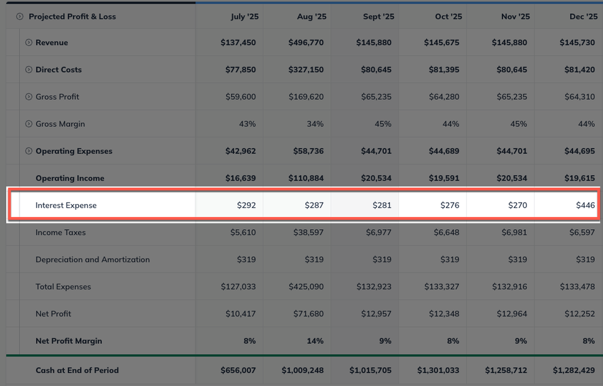
Task: Click the Nov '25 column header
Action: [515, 16]
